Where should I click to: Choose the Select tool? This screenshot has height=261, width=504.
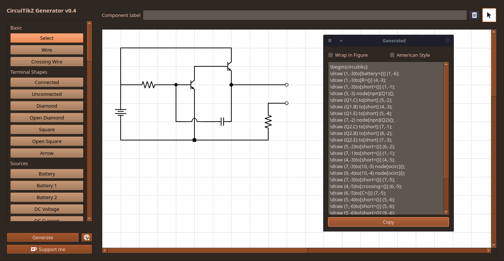[47, 38]
